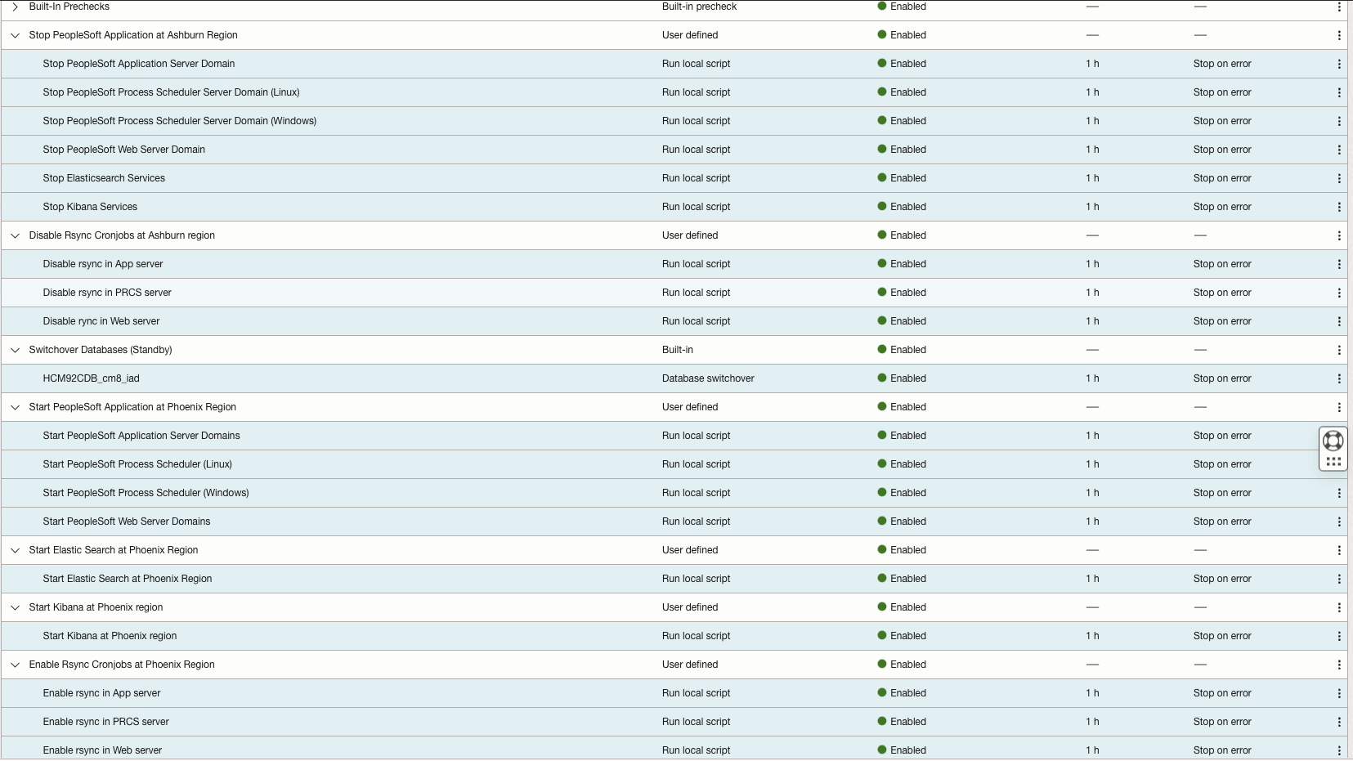Viewport: 1353px width, 761px height.
Task: Open actions menu for Start PeopleSoft Process Scheduler (Windows)
Action: coord(1339,493)
